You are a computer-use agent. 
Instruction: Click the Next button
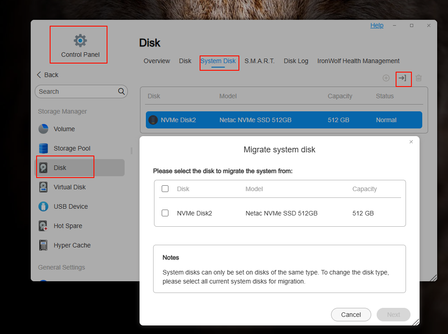coord(393,315)
